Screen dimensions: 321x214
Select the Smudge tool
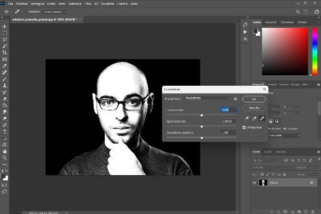pyautogui.click(x=5, y=112)
